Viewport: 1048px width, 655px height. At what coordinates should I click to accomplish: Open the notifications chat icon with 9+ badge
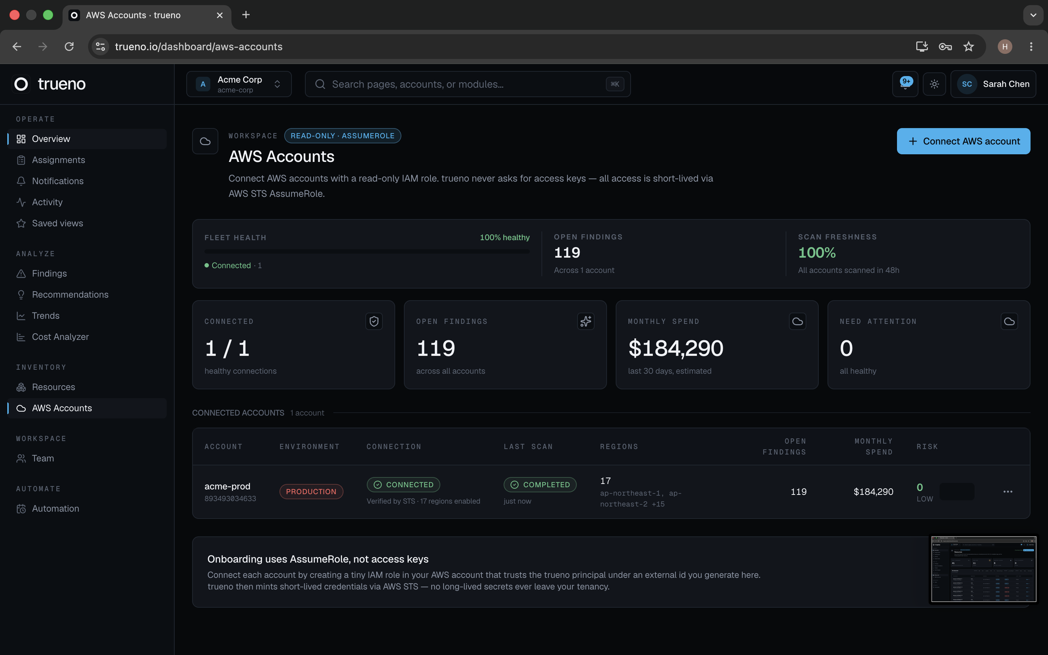(905, 84)
